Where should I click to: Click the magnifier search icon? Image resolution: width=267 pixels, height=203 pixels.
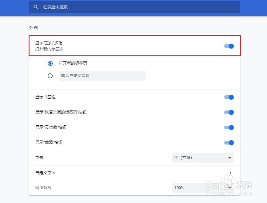[x=36, y=7]
